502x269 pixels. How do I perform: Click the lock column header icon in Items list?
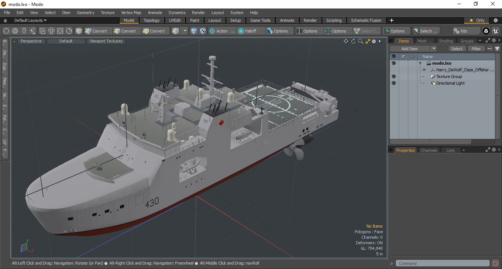point(403,57)
